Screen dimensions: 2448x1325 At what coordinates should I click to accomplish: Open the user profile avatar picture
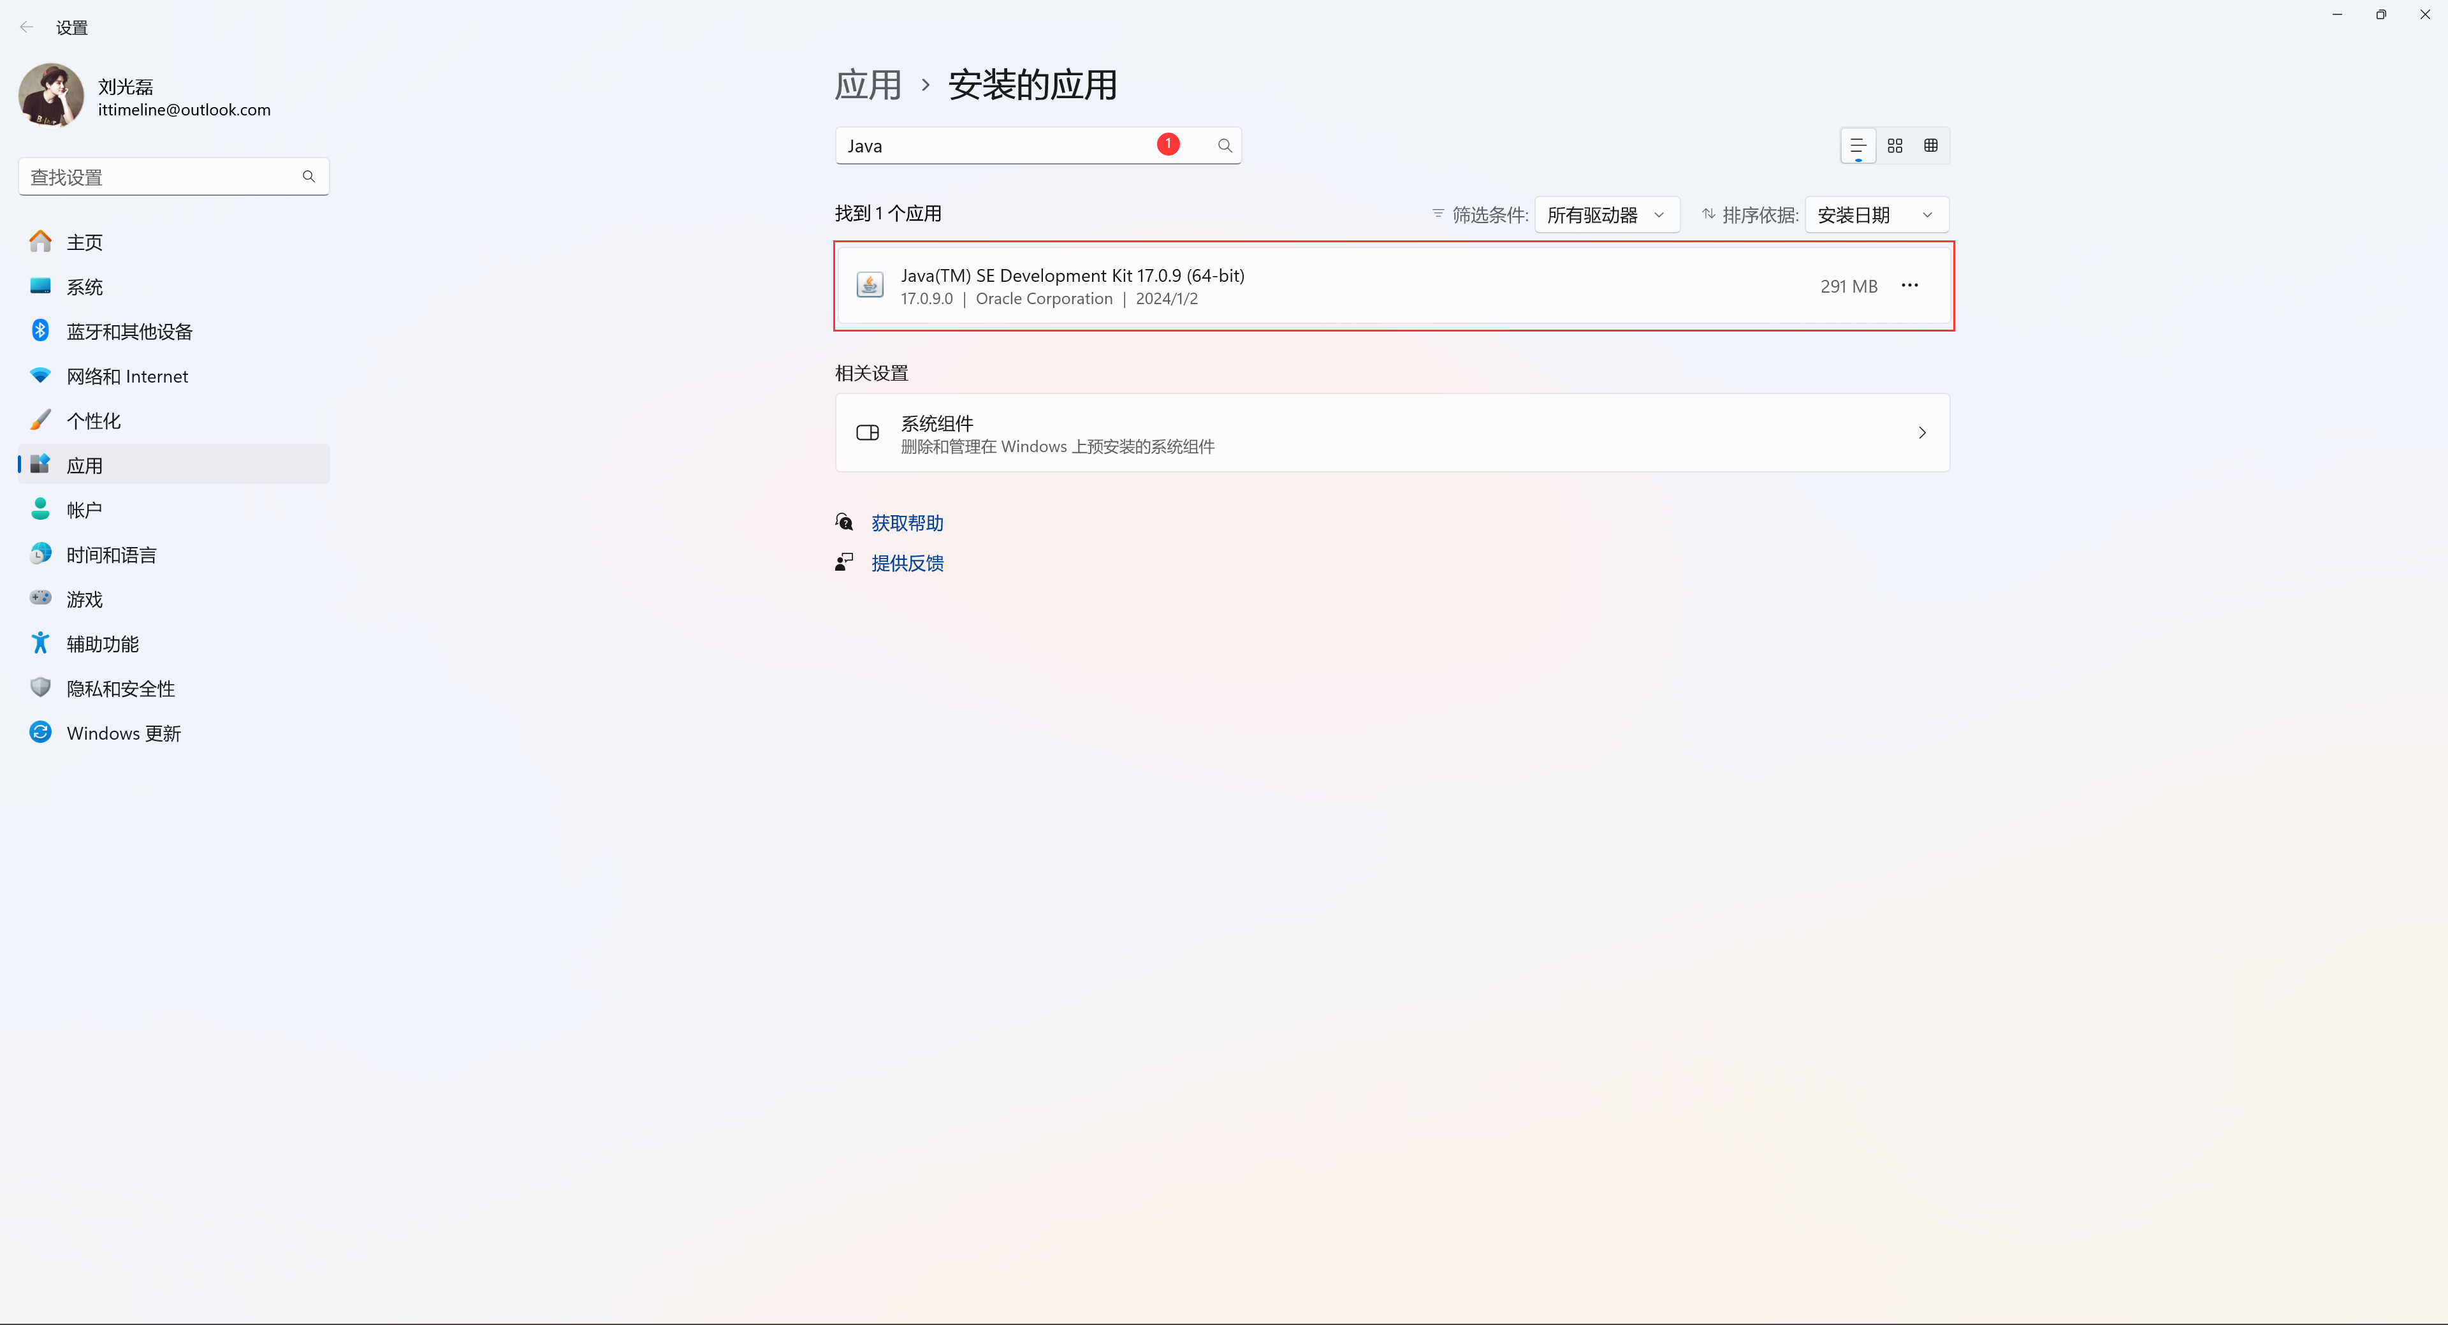[x=51, y=95]
